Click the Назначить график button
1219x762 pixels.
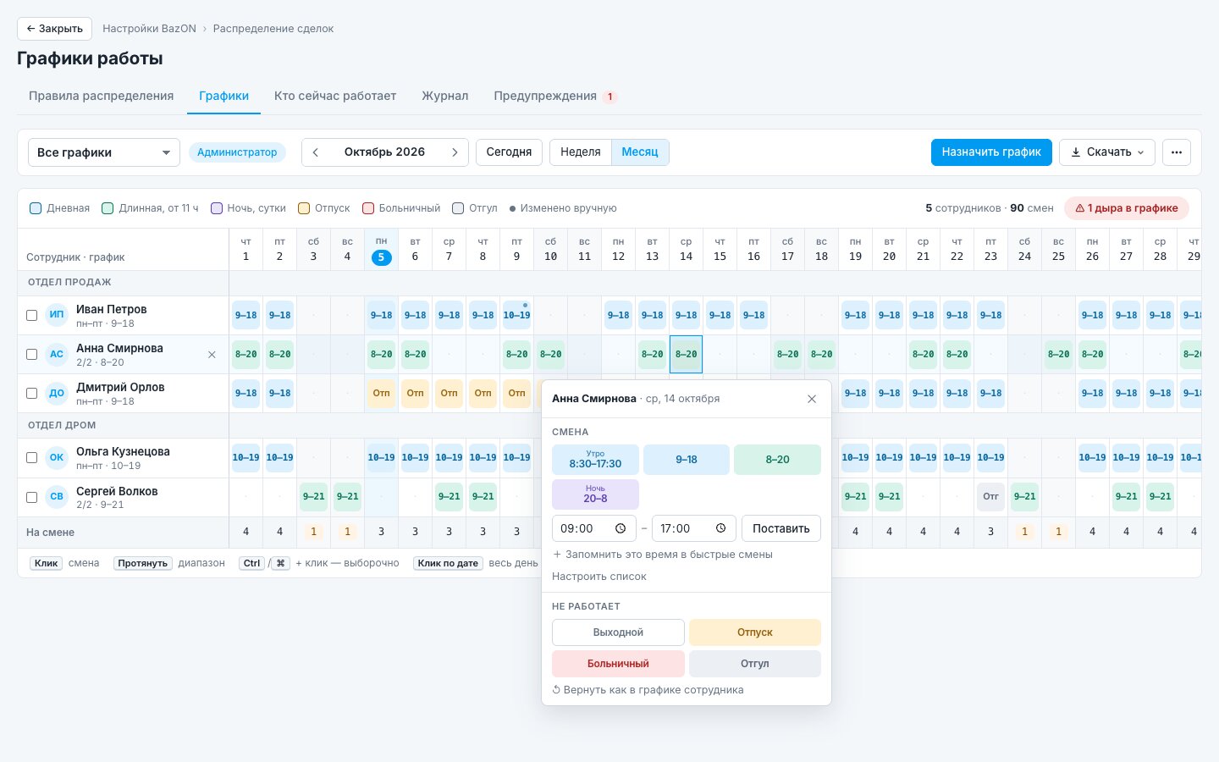(x=991, y=152)
